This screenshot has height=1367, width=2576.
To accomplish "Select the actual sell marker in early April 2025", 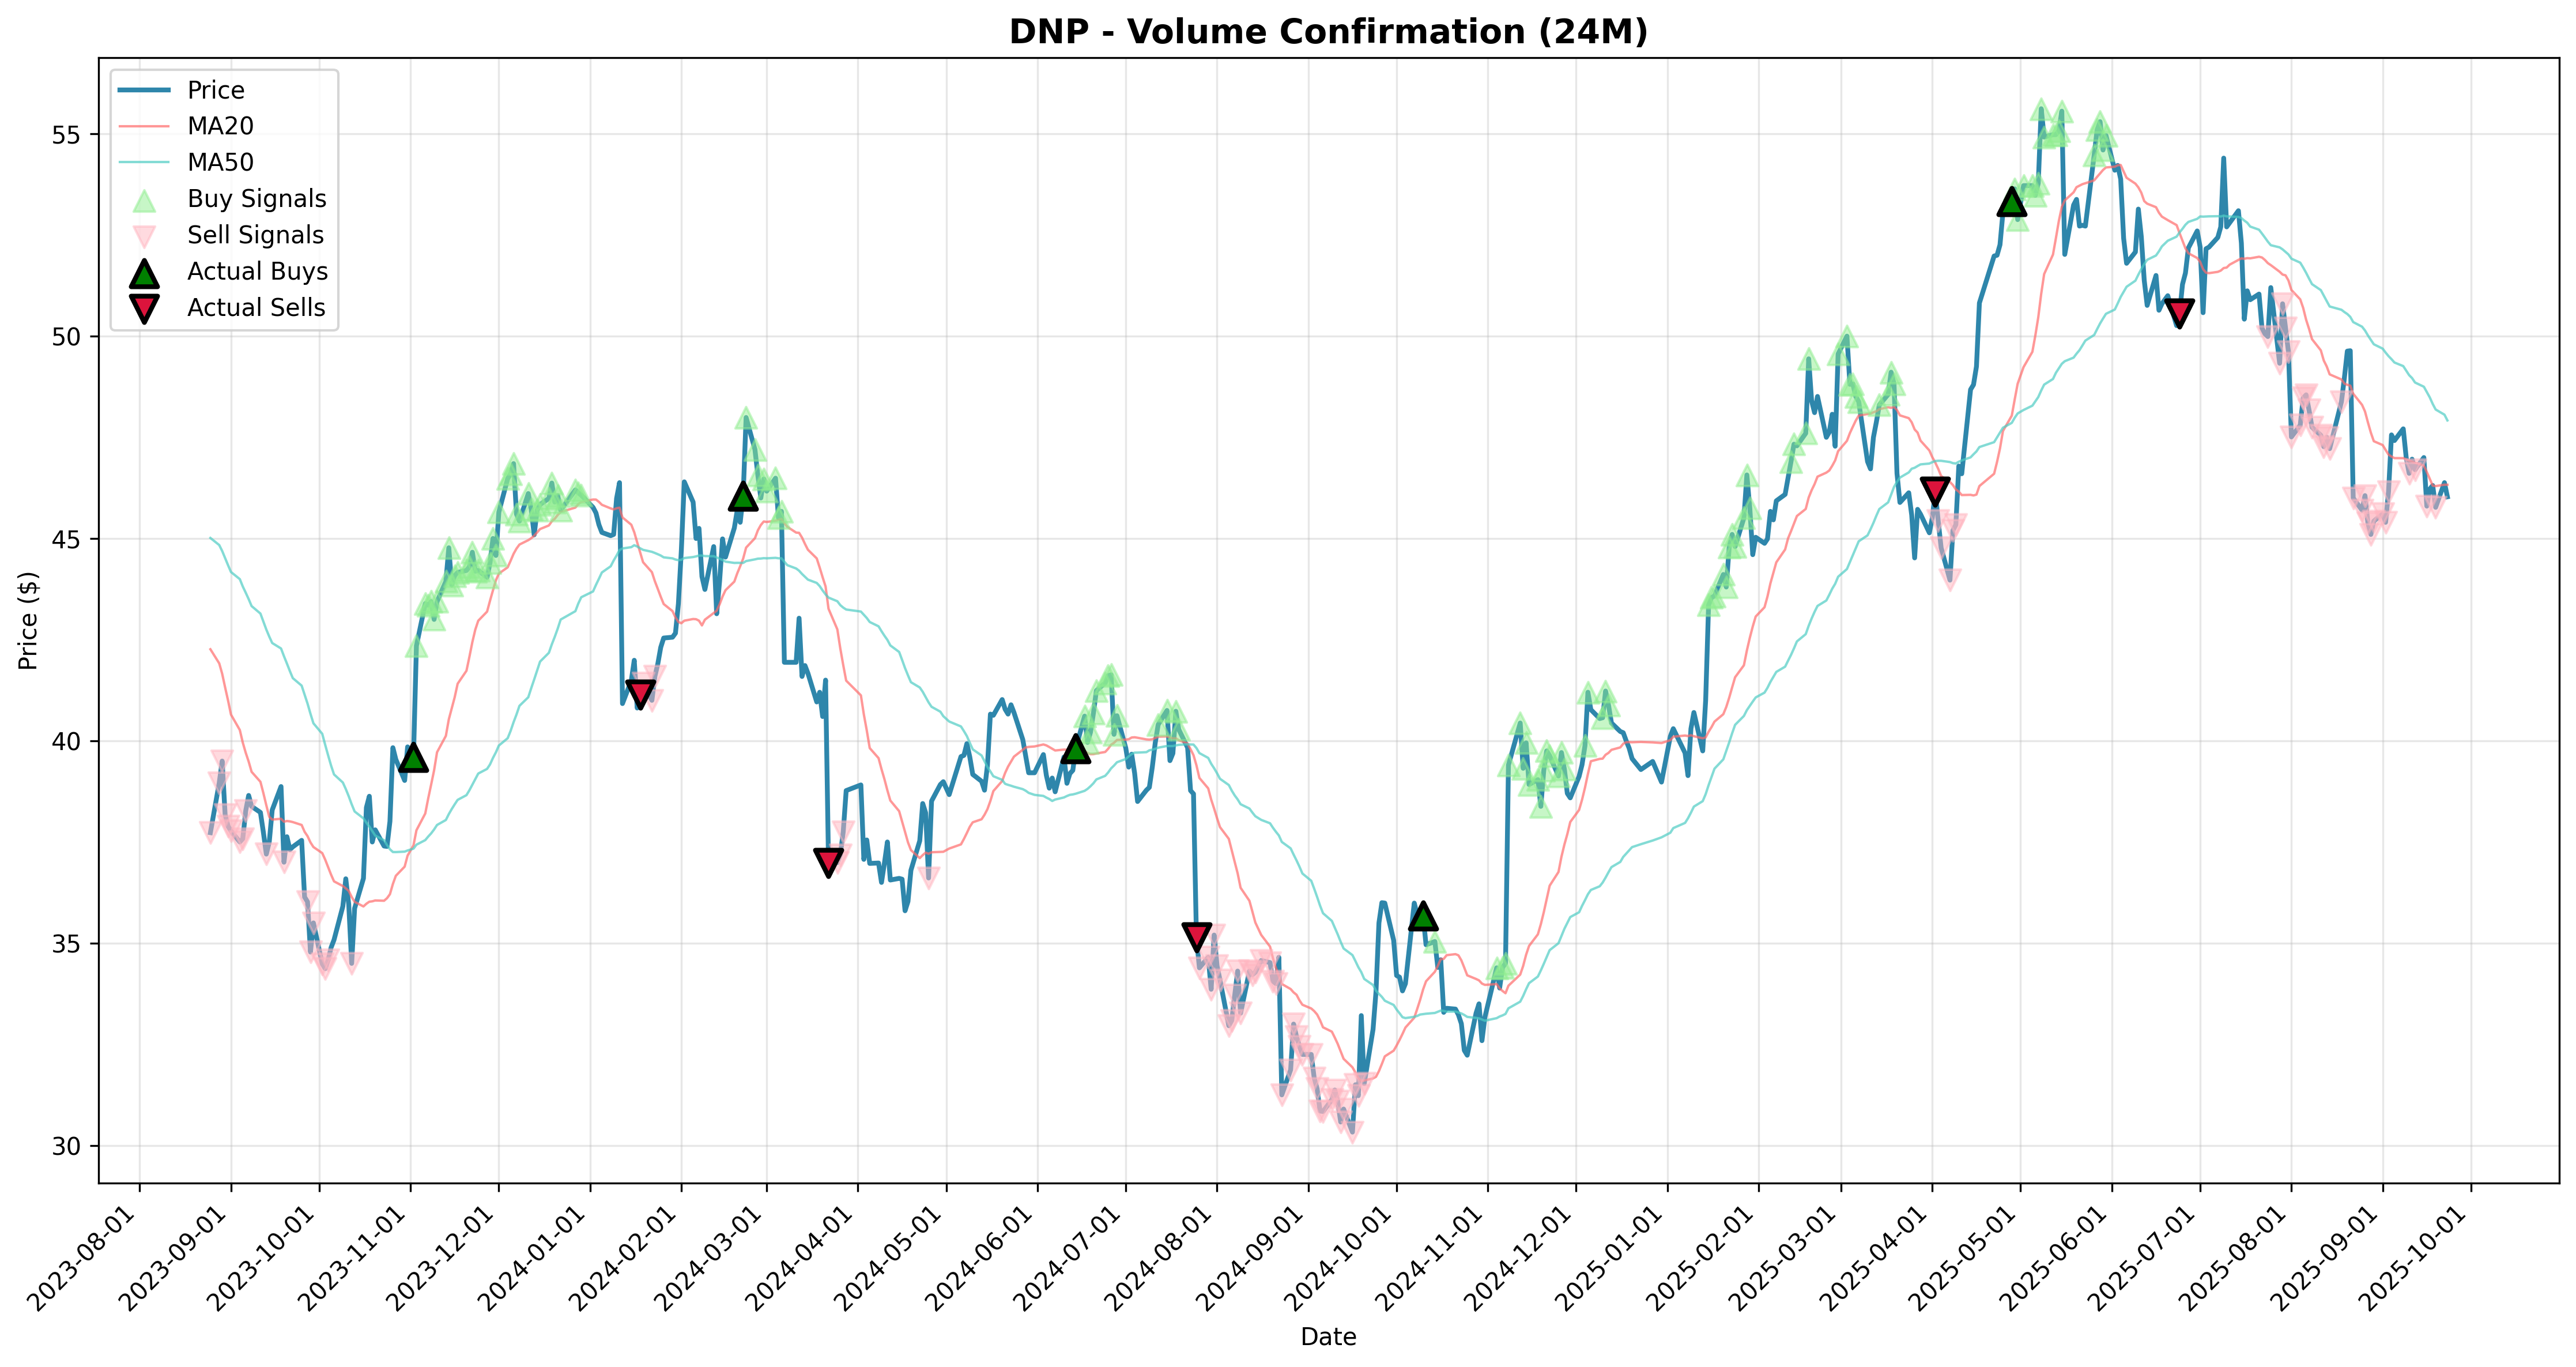I will pos(1935,492).
